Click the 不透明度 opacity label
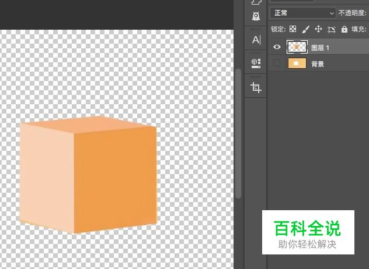Viewport: 369px width, 269px height. click(x=352, y=13)
